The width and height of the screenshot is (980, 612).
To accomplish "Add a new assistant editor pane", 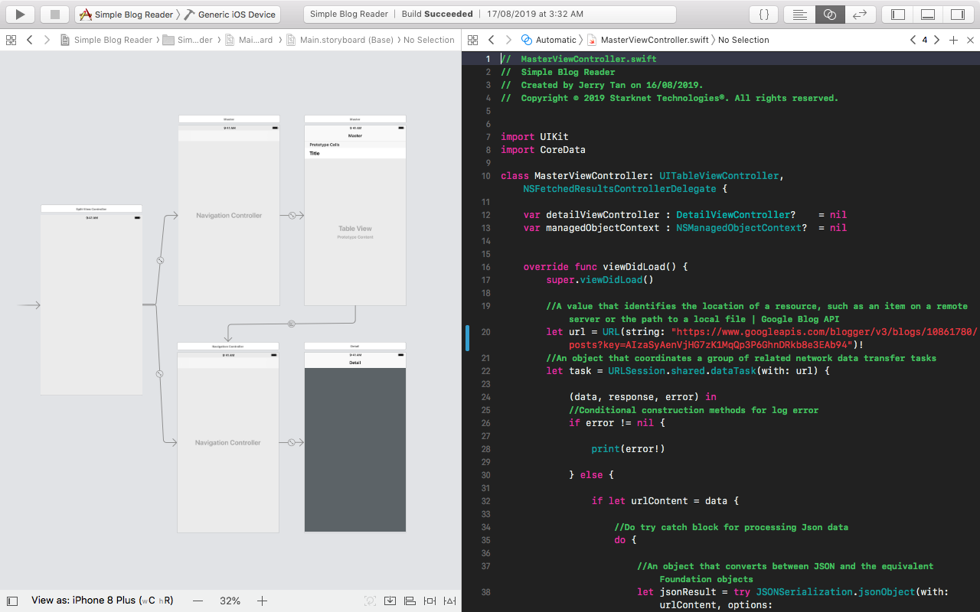I will [x=953, y=40].
